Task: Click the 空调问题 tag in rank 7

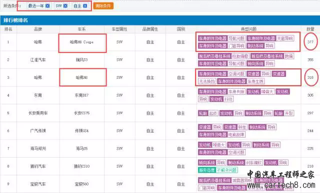Action: (236, 152)
